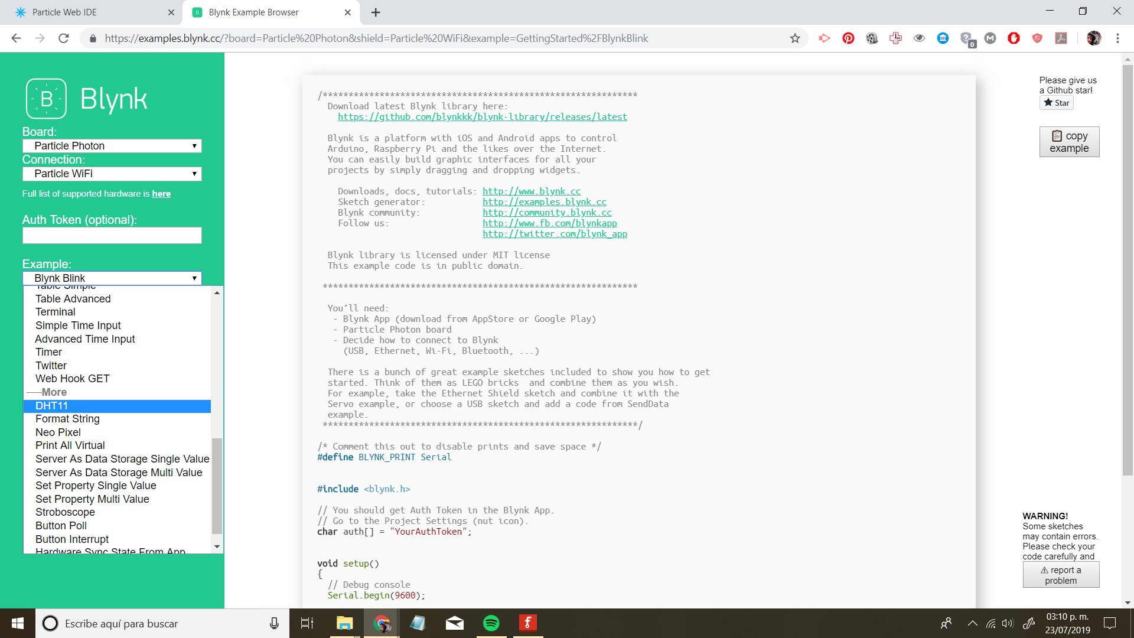Open Chrome three-dot menu
1134x638 pixels.
tap(1117, 38)
